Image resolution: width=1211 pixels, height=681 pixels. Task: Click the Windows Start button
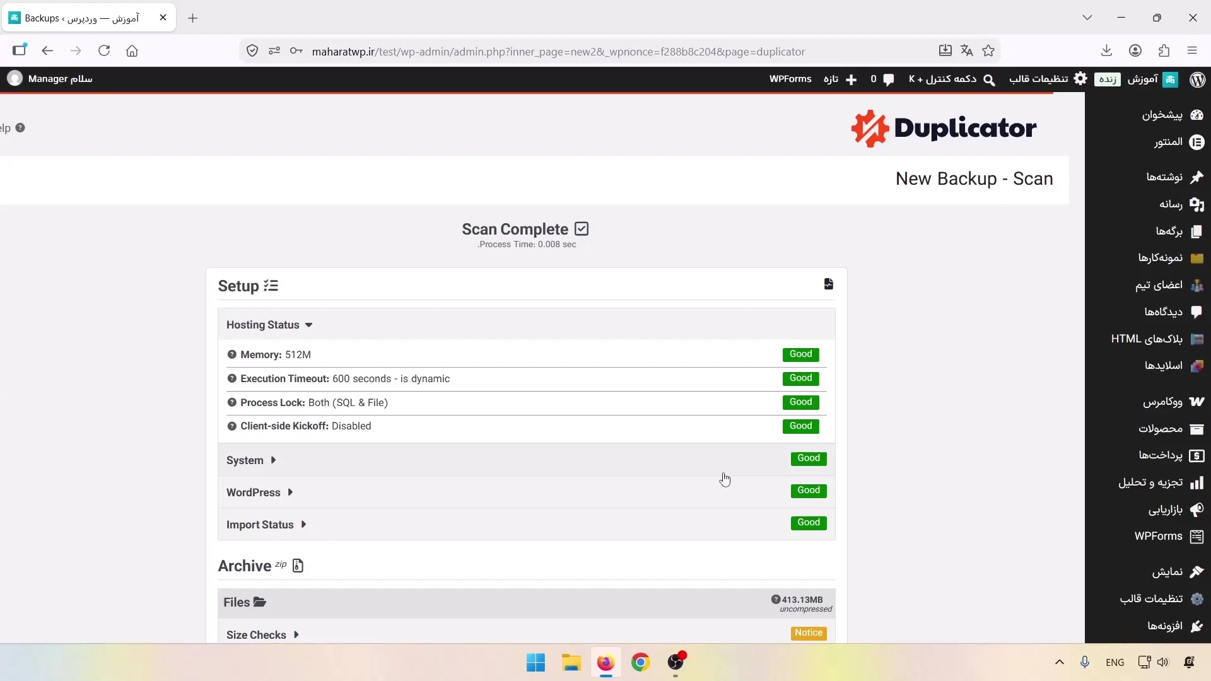[x=536, y=663]
